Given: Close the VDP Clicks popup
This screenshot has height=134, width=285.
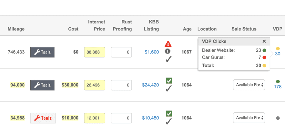Looking at the screenshot, I should [264, 41].
